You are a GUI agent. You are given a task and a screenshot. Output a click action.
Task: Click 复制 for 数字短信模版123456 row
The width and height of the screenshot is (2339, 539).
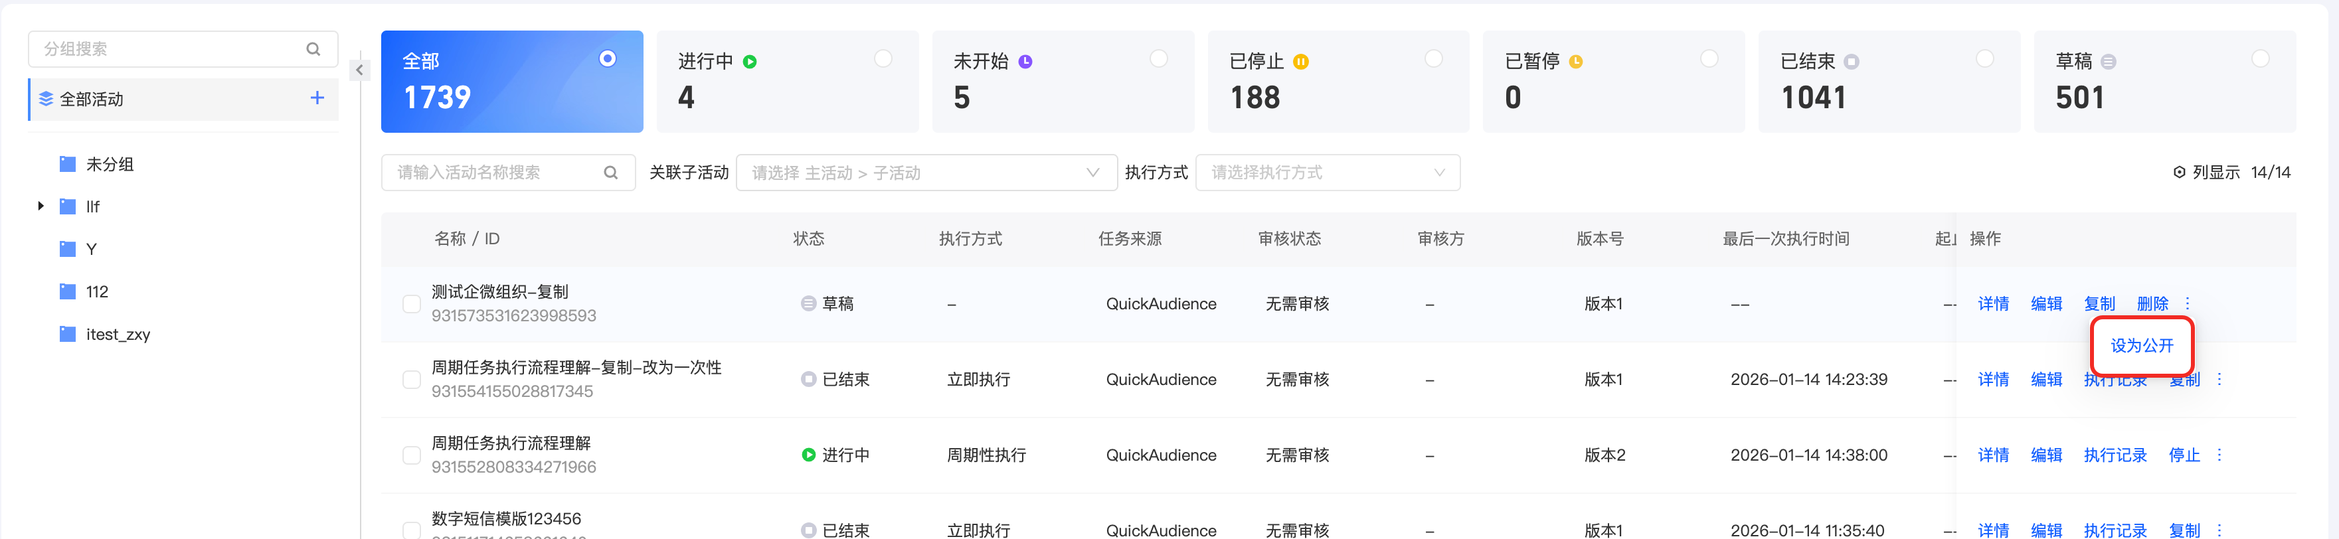(2184, 530)
